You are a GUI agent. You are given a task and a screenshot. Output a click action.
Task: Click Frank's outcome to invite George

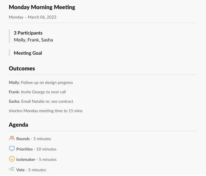coord(37,92)
